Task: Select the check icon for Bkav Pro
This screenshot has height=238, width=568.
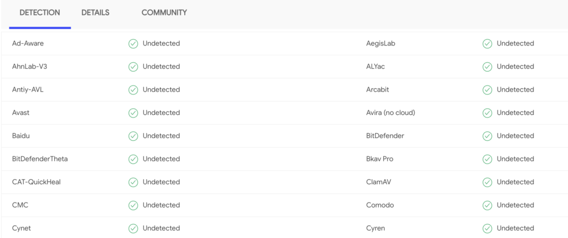Action: 487,159
